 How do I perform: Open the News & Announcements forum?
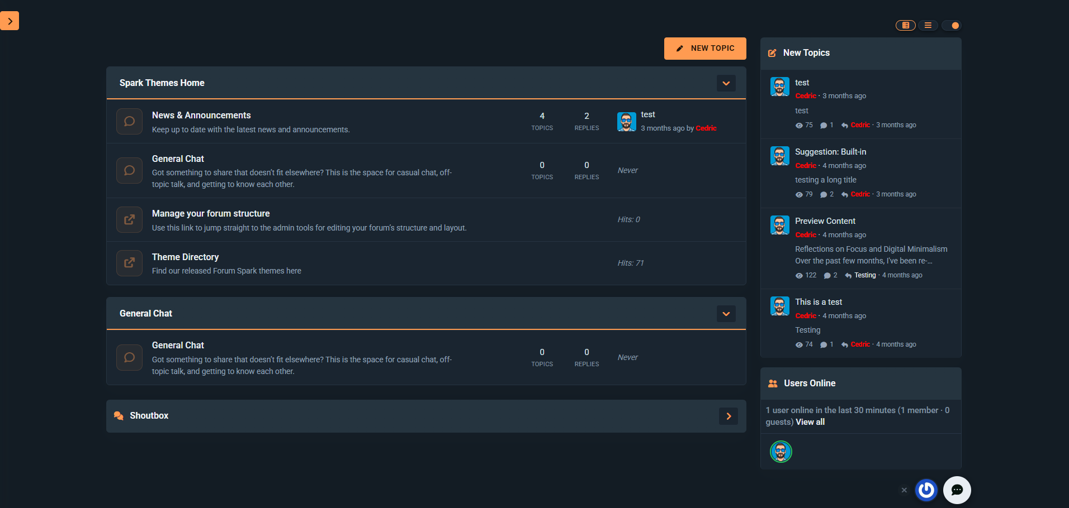point(201,115)
